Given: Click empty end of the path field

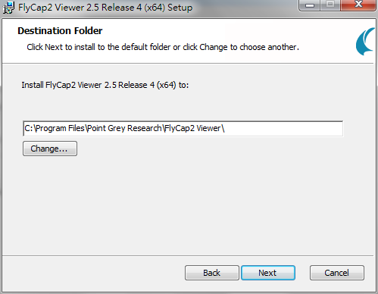Looking at the screenshot, I should coord(283,129).
